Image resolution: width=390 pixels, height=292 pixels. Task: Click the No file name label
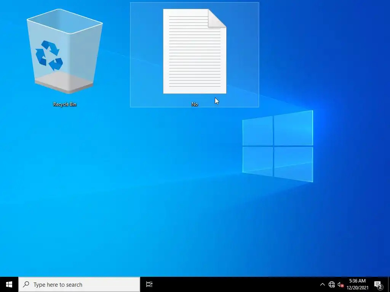click(195, 104)
